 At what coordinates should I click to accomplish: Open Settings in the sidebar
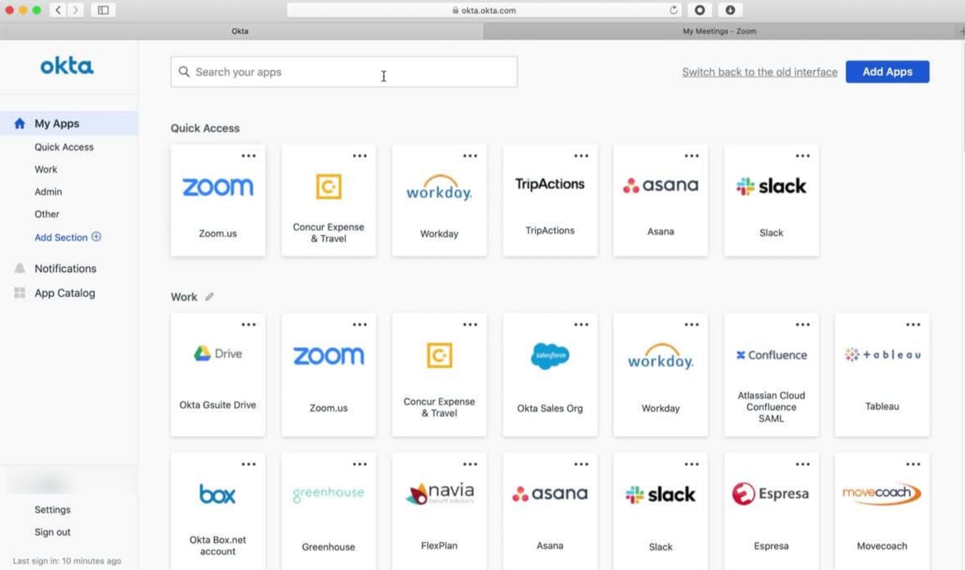[x=53, y=510]
